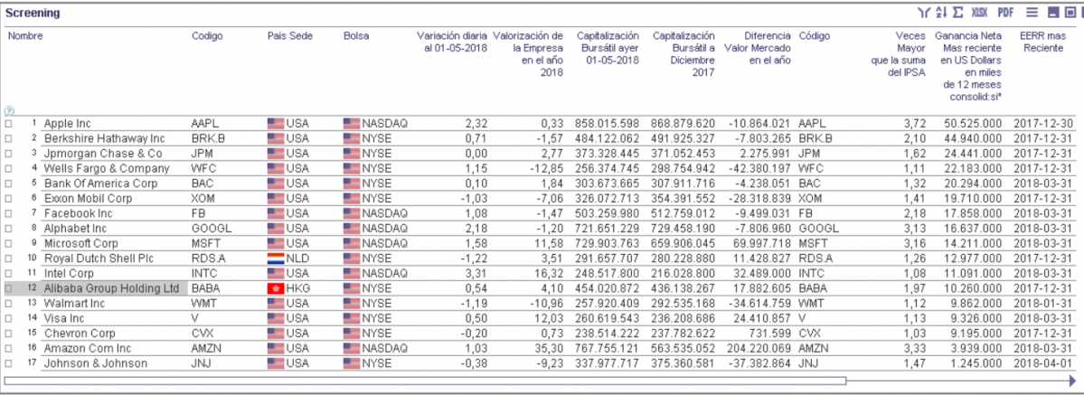
Task: Click the A-Z sort icon
Action: click(x=940, y=13)
